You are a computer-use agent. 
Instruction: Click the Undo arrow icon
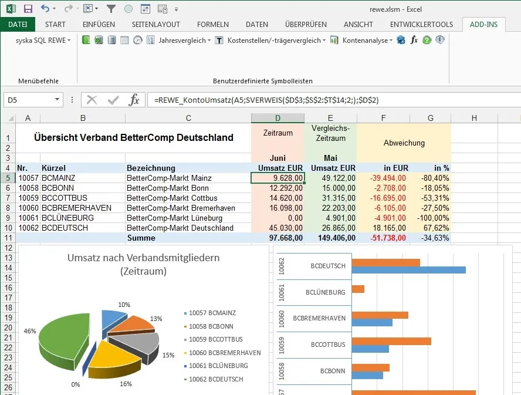point(45,9)
